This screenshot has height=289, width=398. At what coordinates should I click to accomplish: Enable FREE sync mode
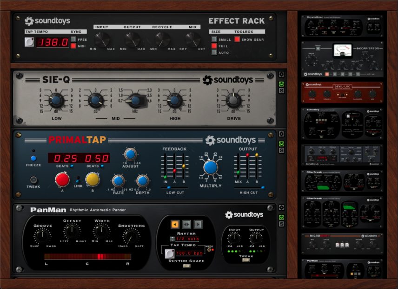click(73, 39)
